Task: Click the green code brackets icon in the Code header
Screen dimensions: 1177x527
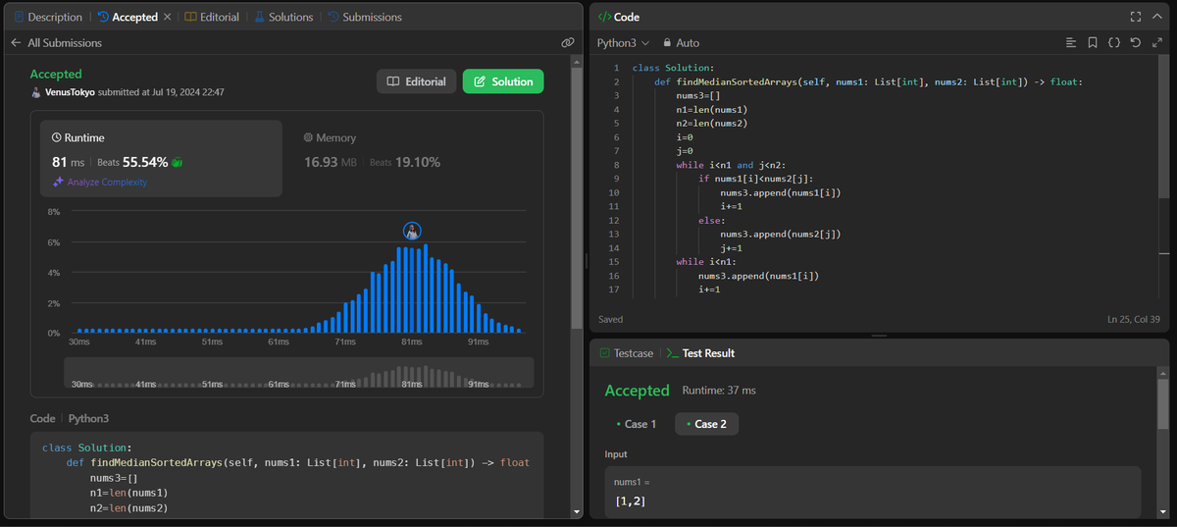Action: [604, 17]
